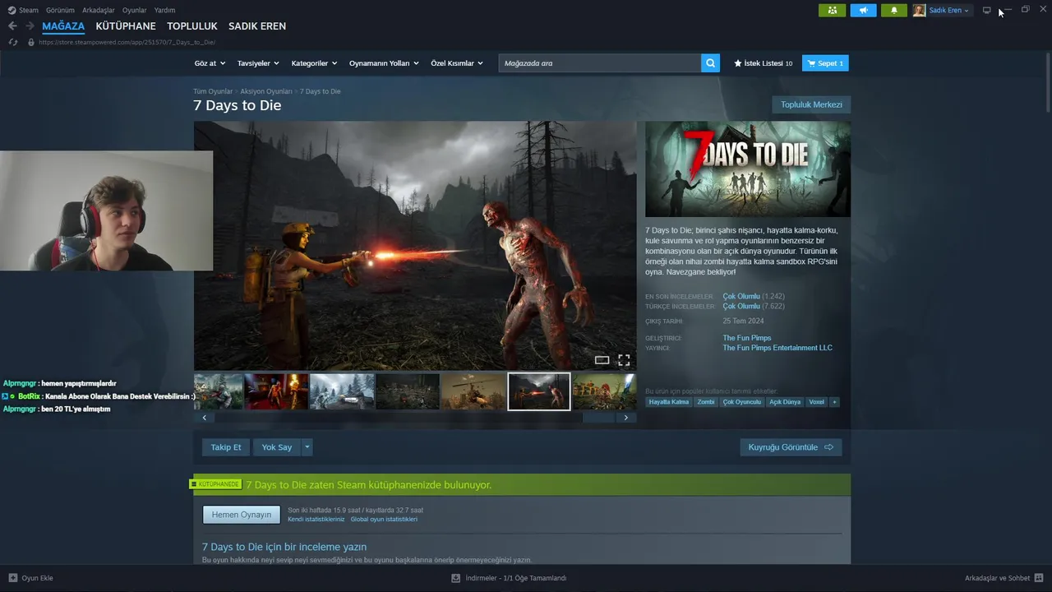Reload the store page with refresh icon
Image resolution: width=1052 pixels, height=592 pixels.
click(13, 42)
